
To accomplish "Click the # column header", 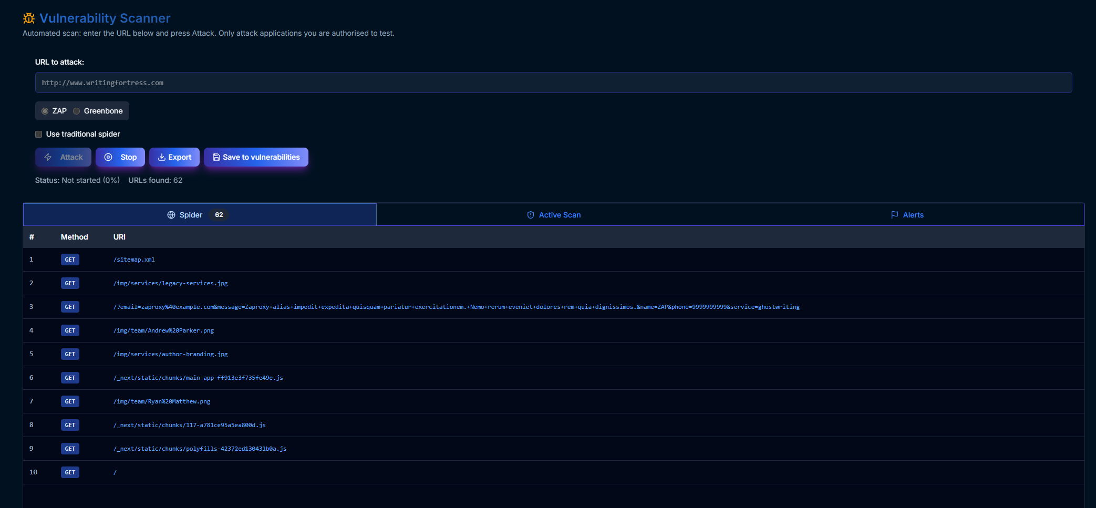I will pyautogui.click(x=32, y=237).
